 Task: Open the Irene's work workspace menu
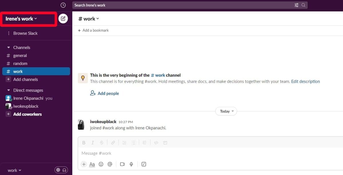click(21, 19)
